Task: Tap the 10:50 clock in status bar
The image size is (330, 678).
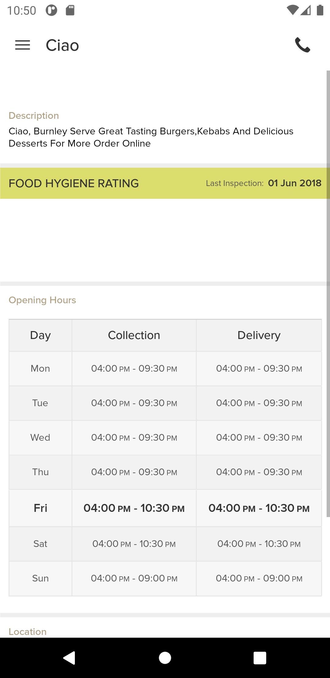Action: click(x=22, y=10)
